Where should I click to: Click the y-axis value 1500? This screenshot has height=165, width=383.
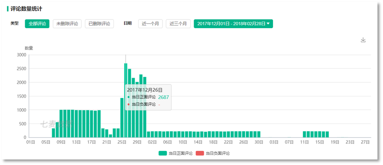click(21, 96)
